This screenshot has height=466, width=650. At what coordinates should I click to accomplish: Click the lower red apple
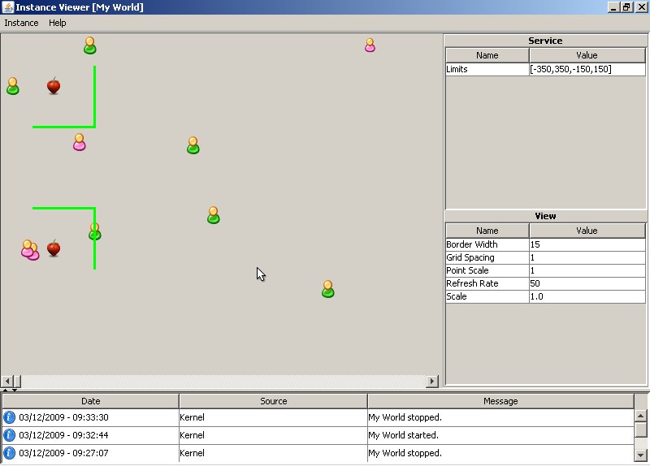(54, 248)
